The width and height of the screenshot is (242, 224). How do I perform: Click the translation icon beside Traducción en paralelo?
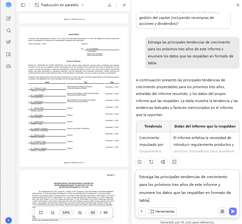pyautogui.click(x=37, y=5)
